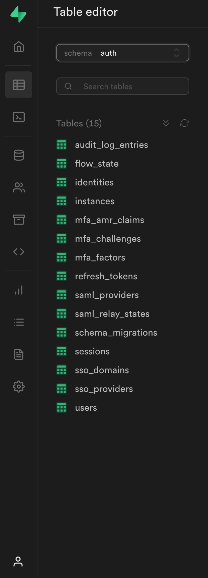Open the audit_log_entries table
Image resolution: width=208 pixels, height=578 pixels.
111,145
